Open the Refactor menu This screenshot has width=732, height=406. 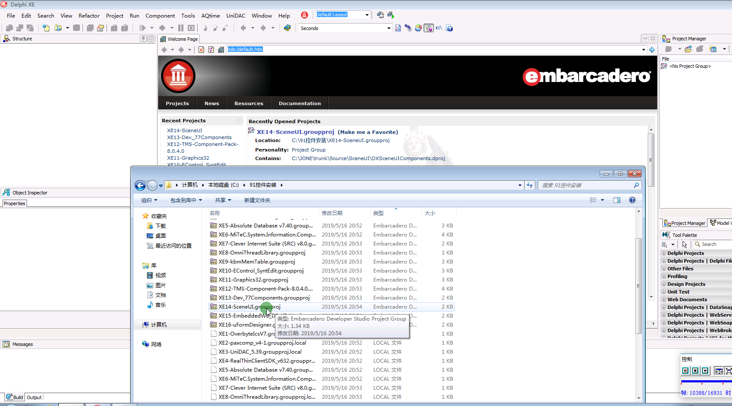pos(89,16)
